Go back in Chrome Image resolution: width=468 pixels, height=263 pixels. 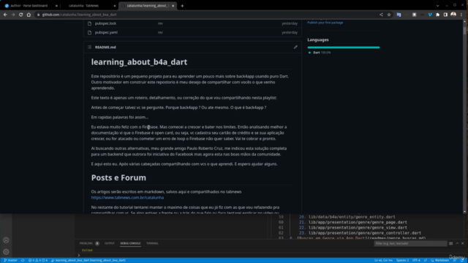point(5,15)
